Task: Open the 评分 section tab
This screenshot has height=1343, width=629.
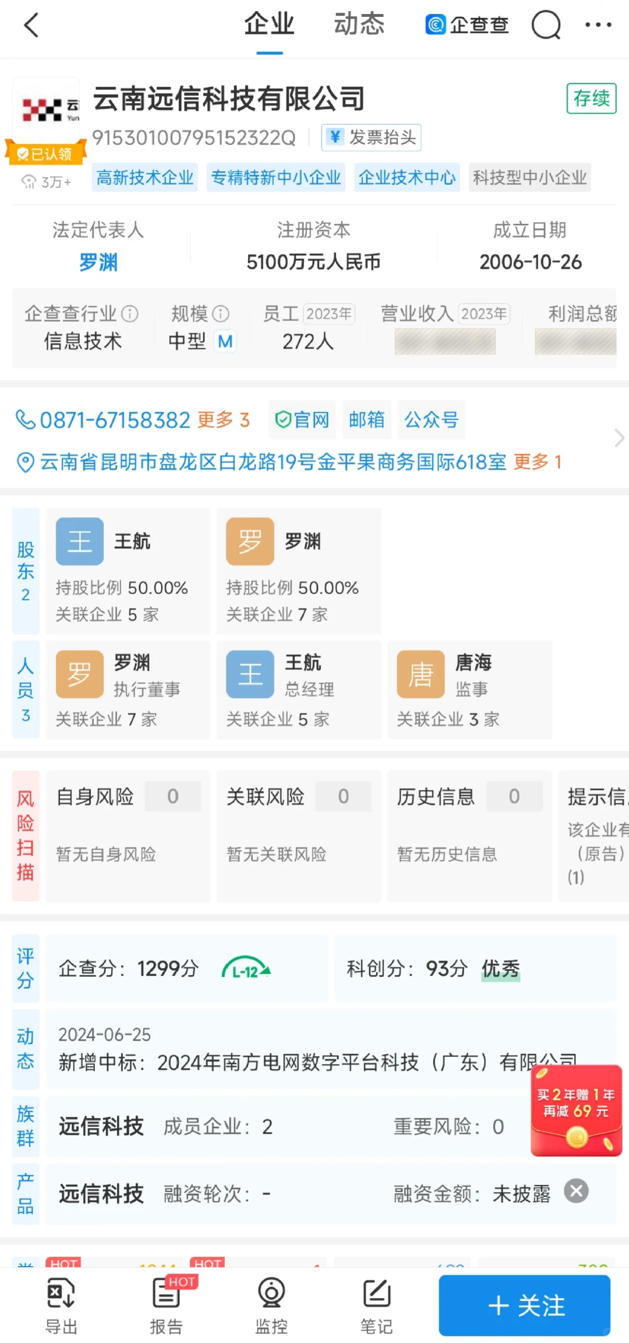Action: point(26,968)
